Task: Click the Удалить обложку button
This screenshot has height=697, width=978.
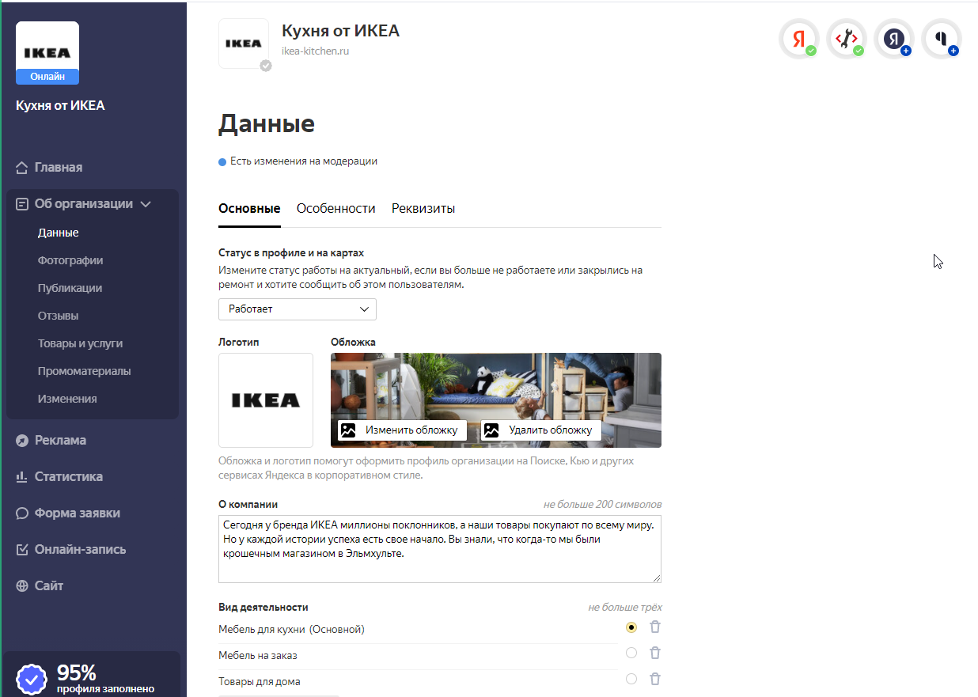Action: point(540,430)
